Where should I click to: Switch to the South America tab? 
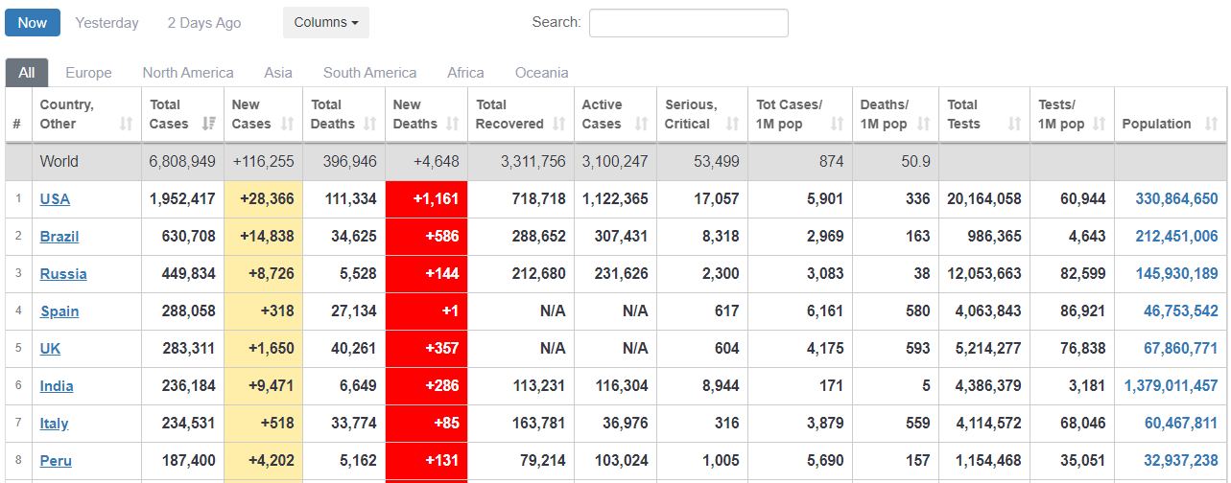369,73
